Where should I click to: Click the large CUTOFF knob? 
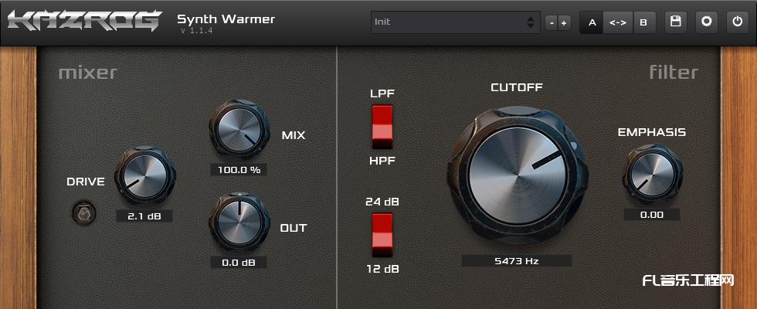[x=518, y=175]
